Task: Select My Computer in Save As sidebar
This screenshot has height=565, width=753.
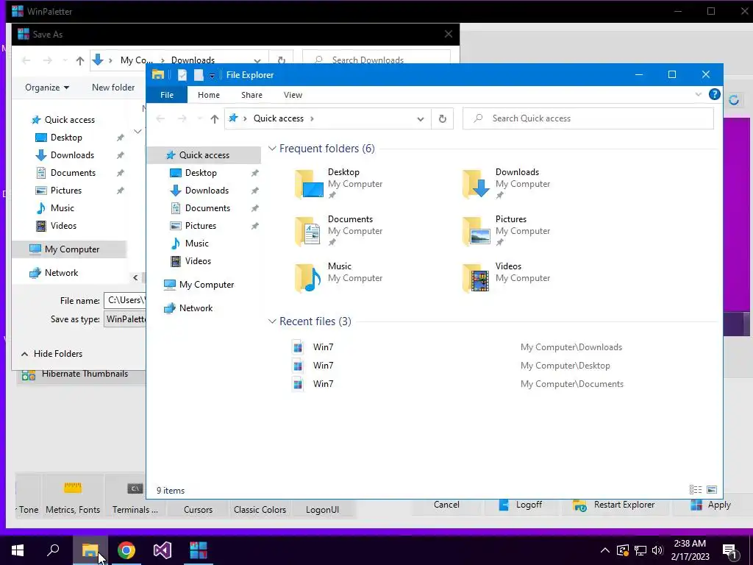Action: 71,249
